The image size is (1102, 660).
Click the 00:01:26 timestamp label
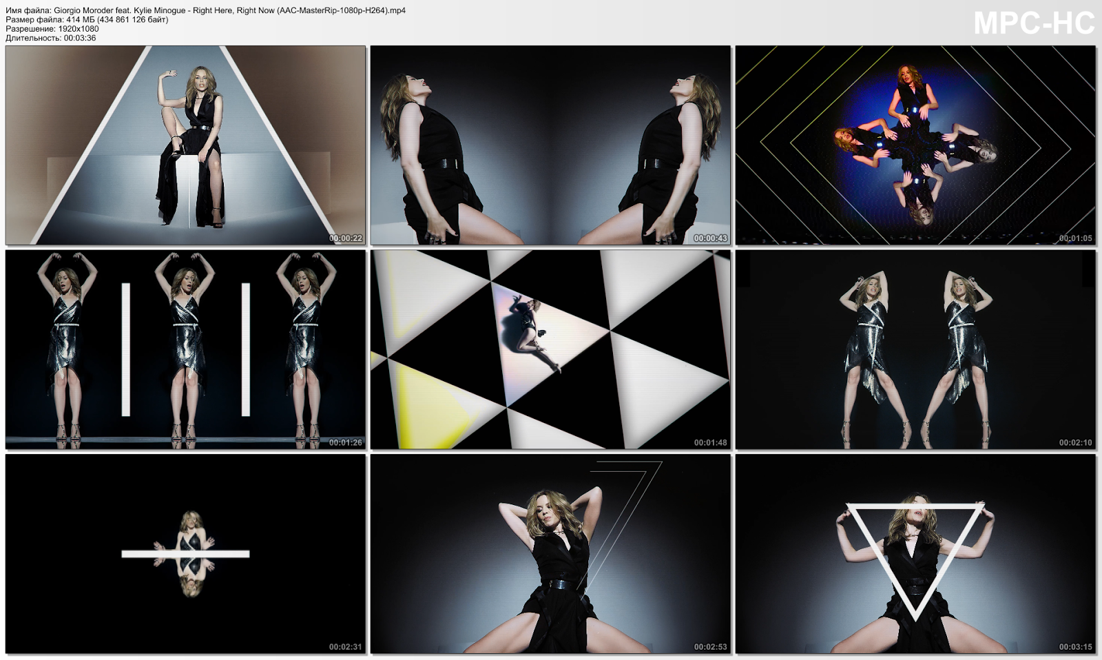coord(346,442)
